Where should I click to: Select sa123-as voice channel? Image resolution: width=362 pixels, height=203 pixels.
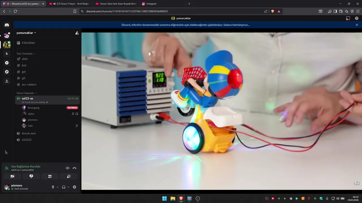[47, 100]
